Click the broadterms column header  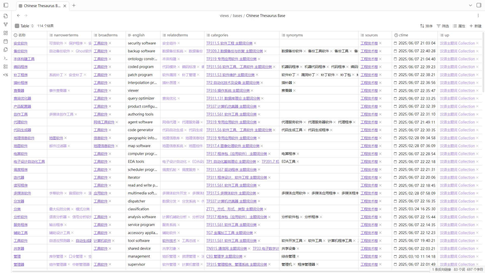[108, 35]
